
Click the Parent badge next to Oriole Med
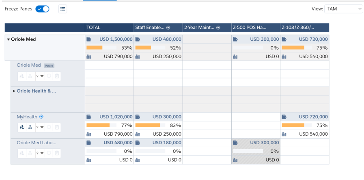click(49, 65)
